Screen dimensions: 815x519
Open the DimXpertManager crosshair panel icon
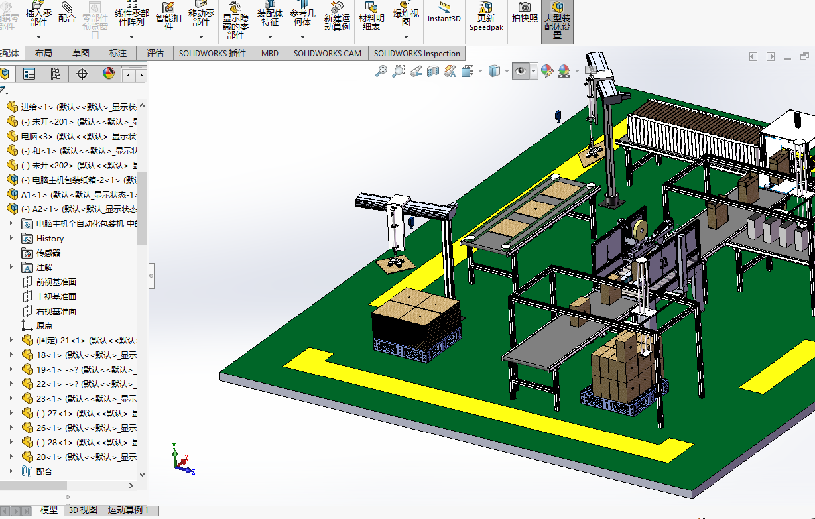point(82,74)
